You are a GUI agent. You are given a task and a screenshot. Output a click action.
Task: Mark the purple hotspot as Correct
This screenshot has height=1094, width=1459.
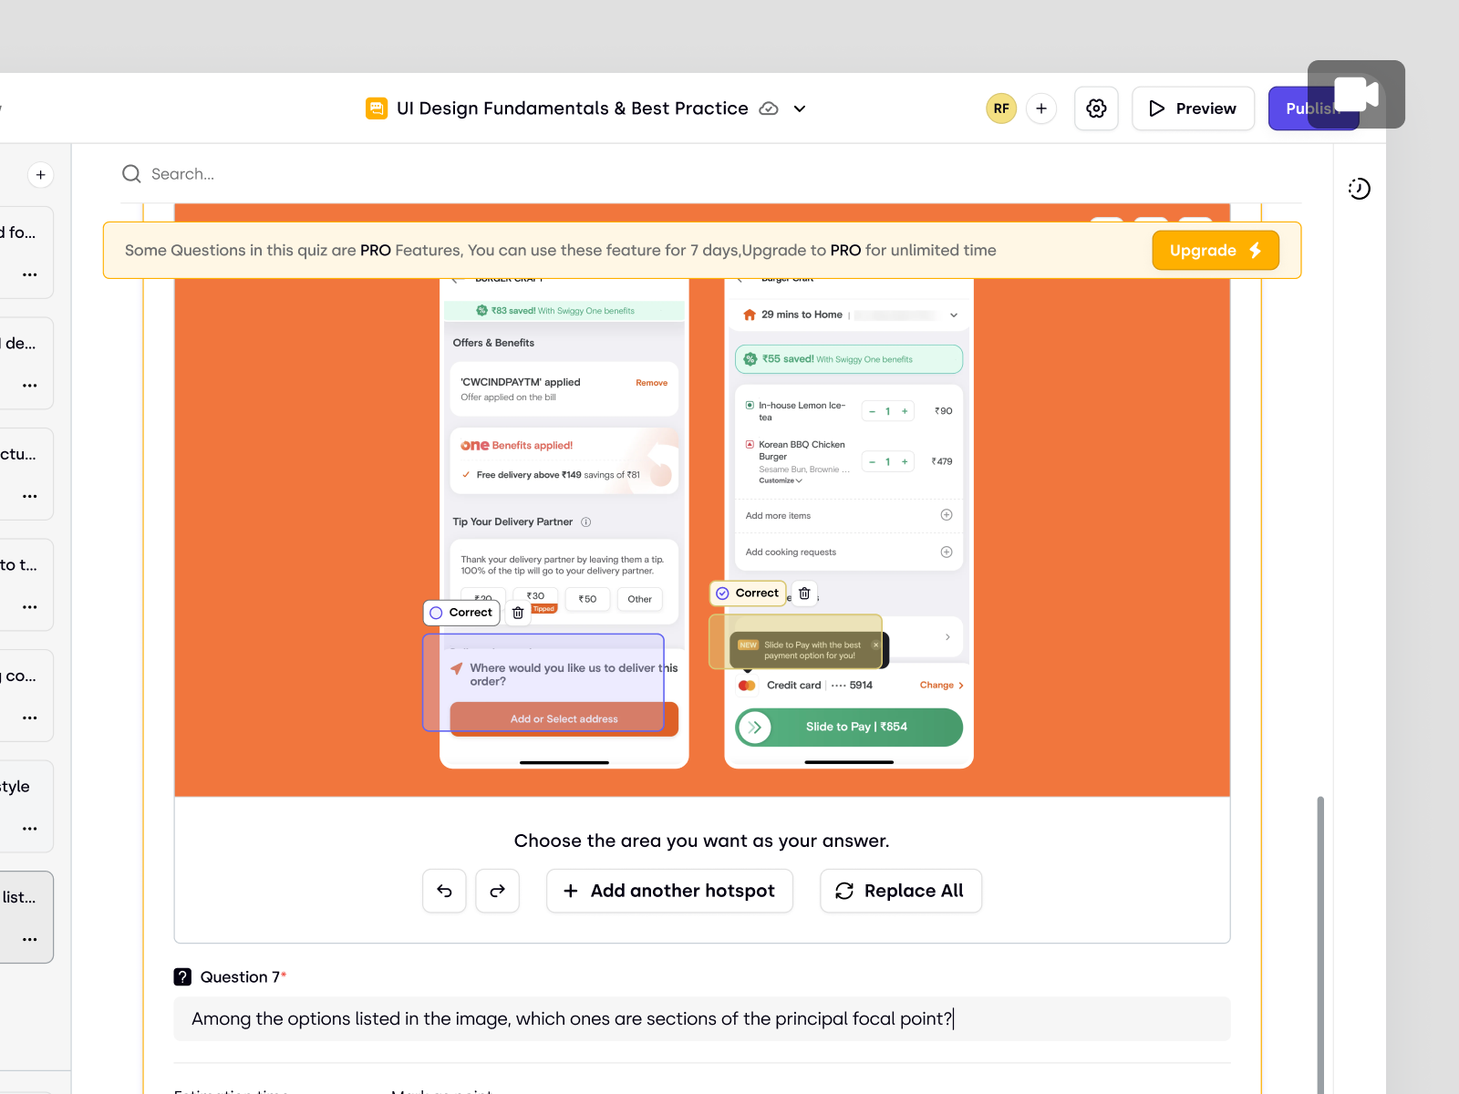[x=461, y=613]
